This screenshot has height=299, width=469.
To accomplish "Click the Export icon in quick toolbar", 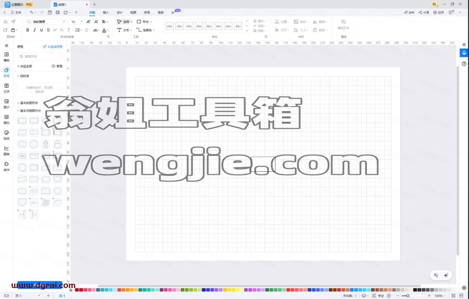I will point(65,13).
